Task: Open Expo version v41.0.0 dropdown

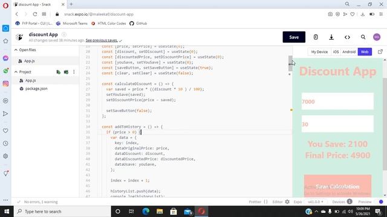Action: pyautogui.click(x=316, y=202)
